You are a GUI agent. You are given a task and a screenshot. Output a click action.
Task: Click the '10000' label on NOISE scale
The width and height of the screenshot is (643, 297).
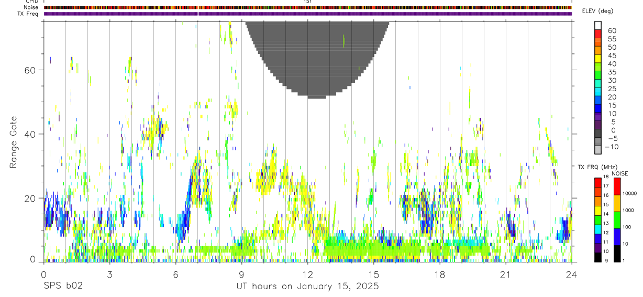point(630,194)
